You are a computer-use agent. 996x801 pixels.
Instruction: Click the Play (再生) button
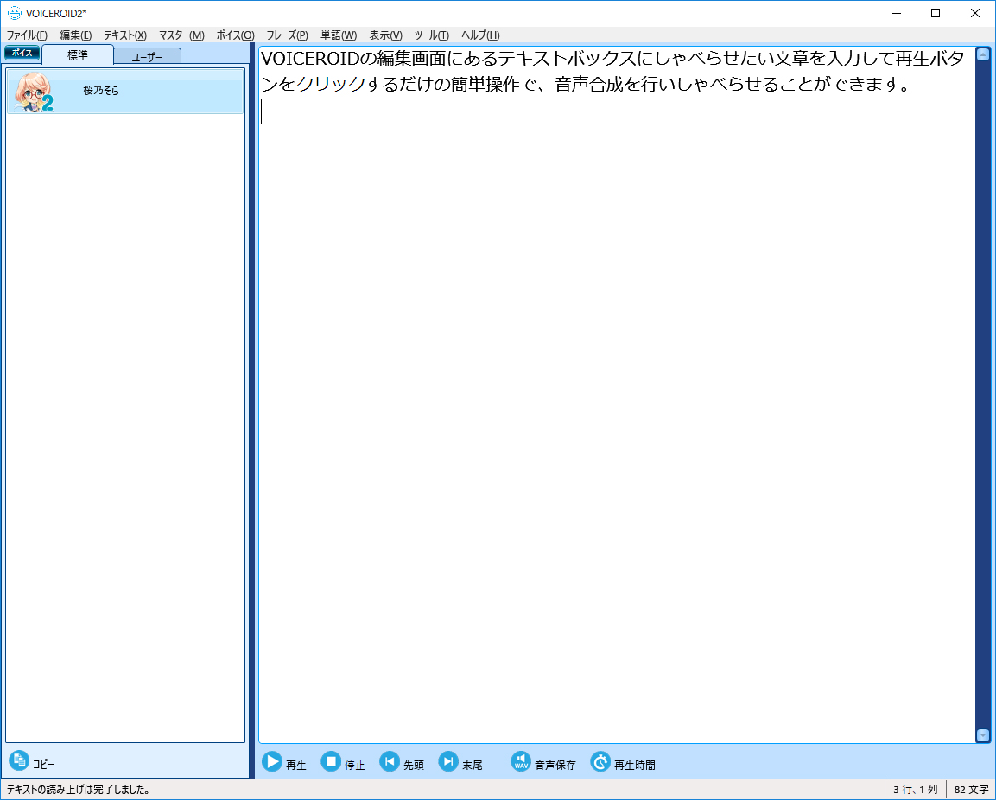pos(284,761)
